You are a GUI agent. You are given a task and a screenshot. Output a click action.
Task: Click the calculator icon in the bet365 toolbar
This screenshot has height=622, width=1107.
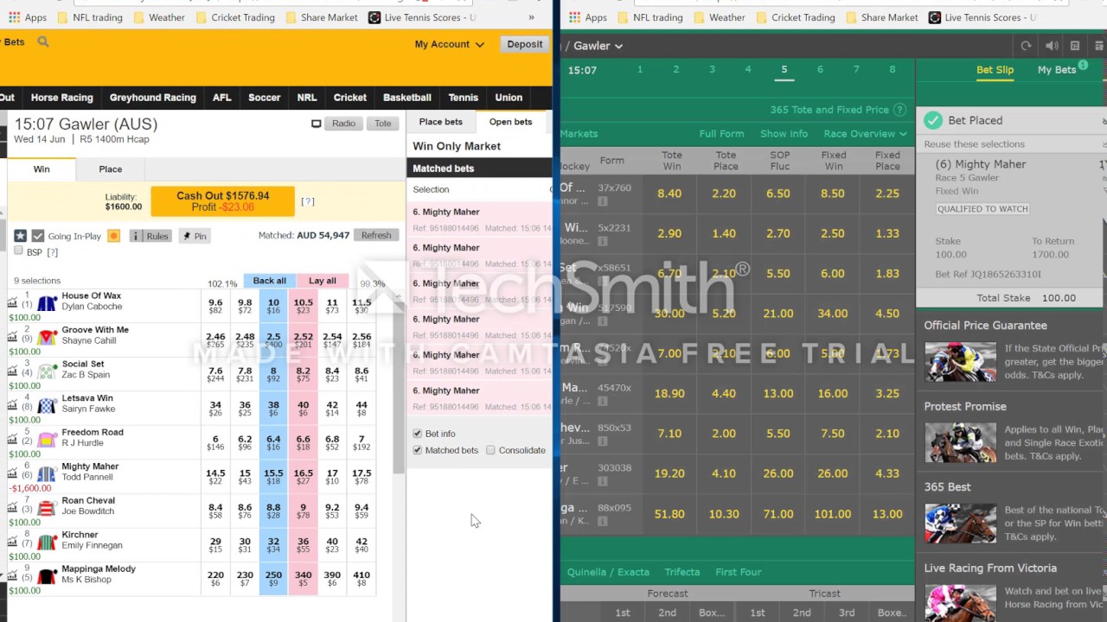click(x=1075, y=46)
